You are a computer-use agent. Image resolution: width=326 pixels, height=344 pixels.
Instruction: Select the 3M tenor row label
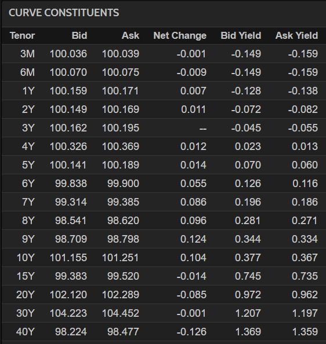27,54
